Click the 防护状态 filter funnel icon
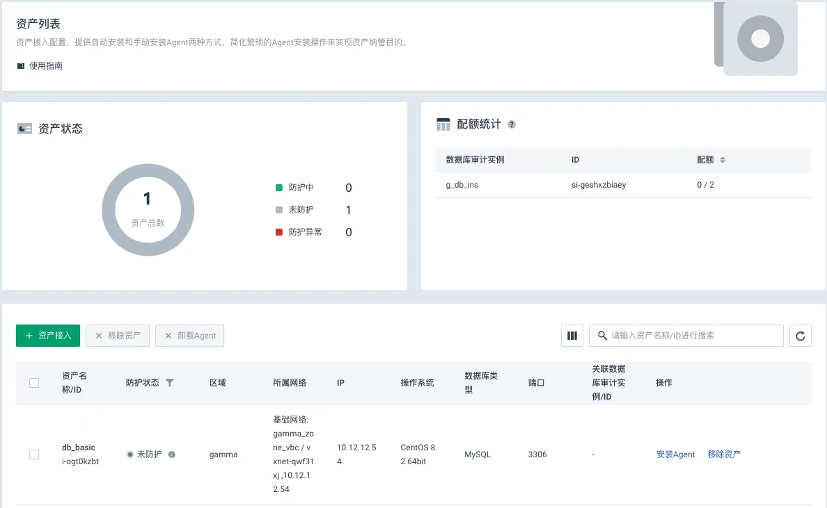This screenshot has width=827, height=508. point(170,383)
